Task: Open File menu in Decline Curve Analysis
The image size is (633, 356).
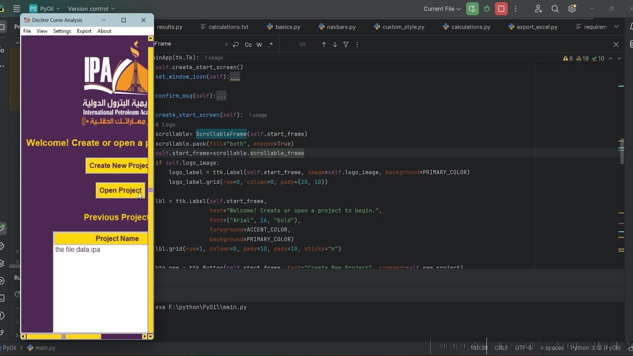Action: point(27,31)
